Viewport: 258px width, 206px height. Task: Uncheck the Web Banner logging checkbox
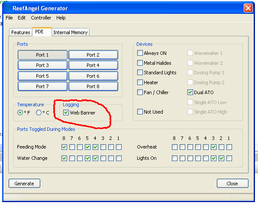pos(66,113)
